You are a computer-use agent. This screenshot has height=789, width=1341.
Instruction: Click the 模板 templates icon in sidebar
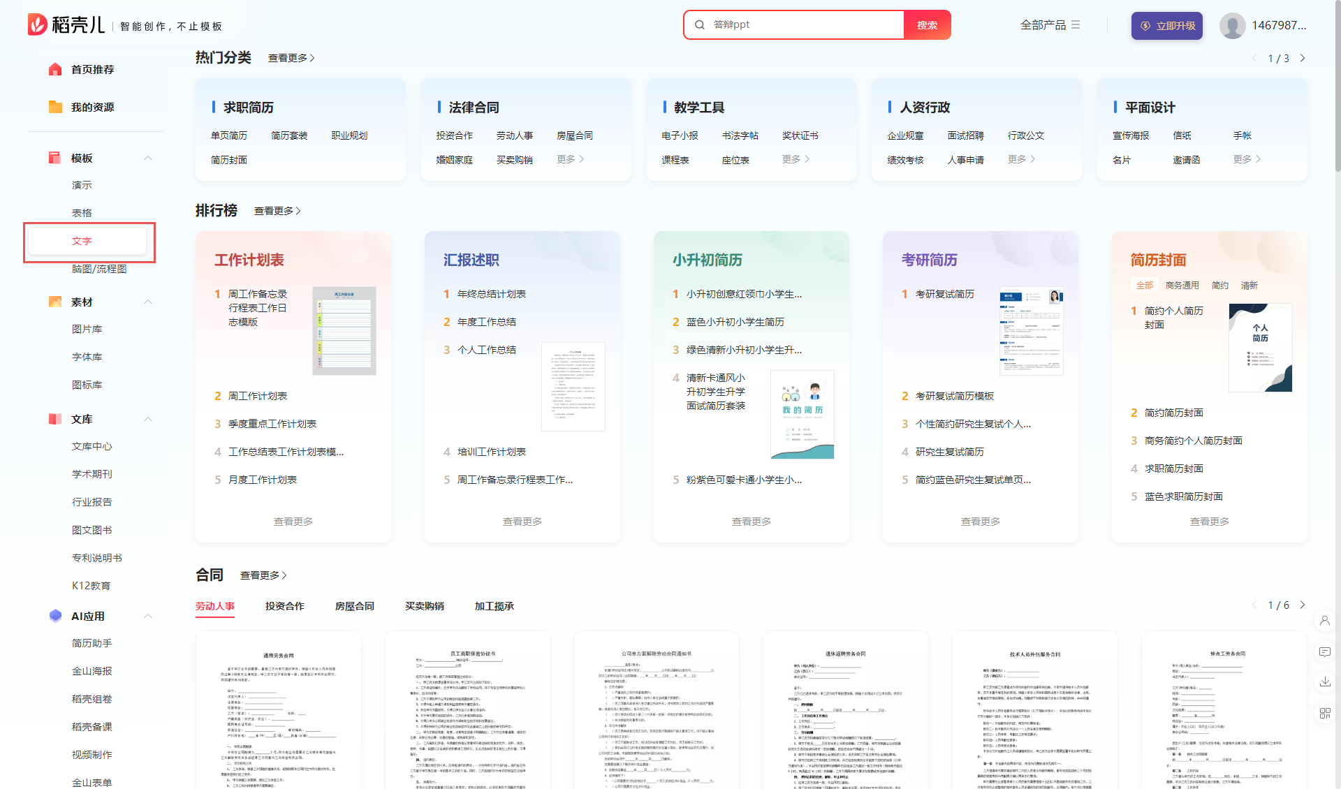tap(55, 158)
